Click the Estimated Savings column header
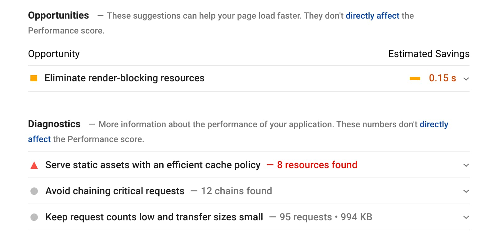The height and width of the screenshot is (247, 491). coord(429,54)
